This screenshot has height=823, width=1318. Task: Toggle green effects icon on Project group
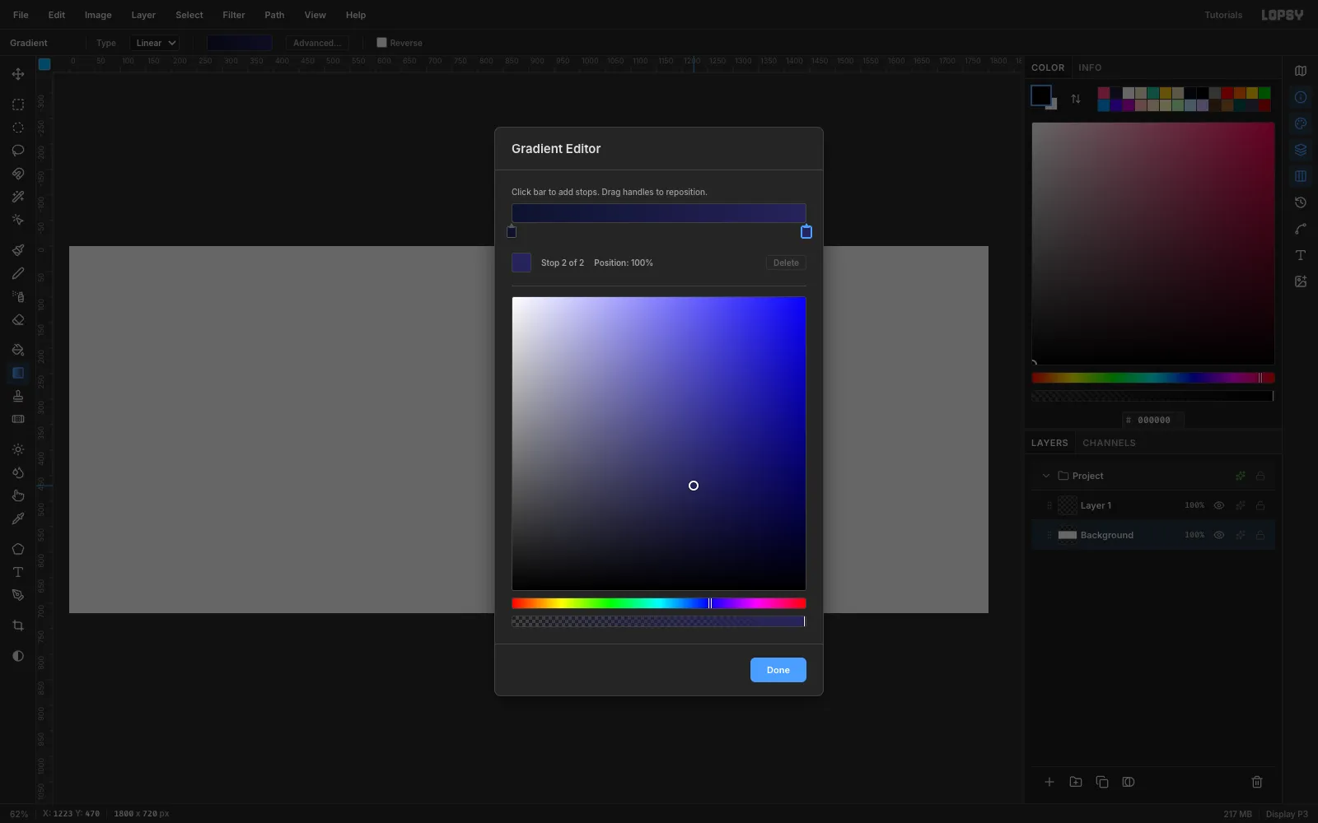point(1241,476)
